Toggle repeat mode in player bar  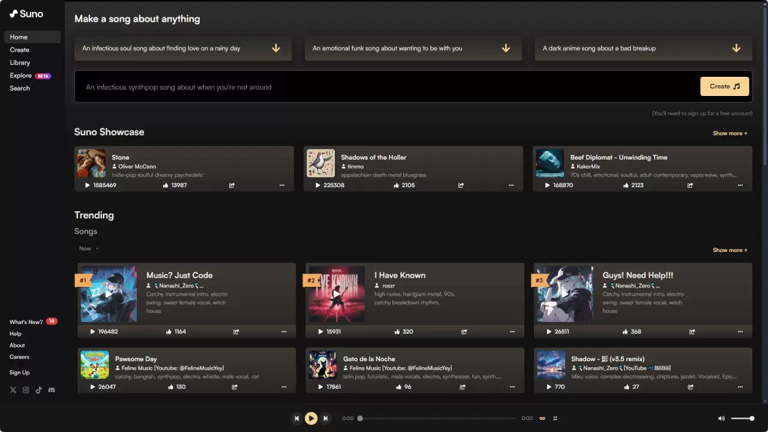(x=555, y=418)
